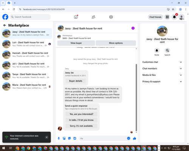The width and height of the screenshot is (189, 151).
Task: Expand Media & files section
Action: tap(162, 75)
